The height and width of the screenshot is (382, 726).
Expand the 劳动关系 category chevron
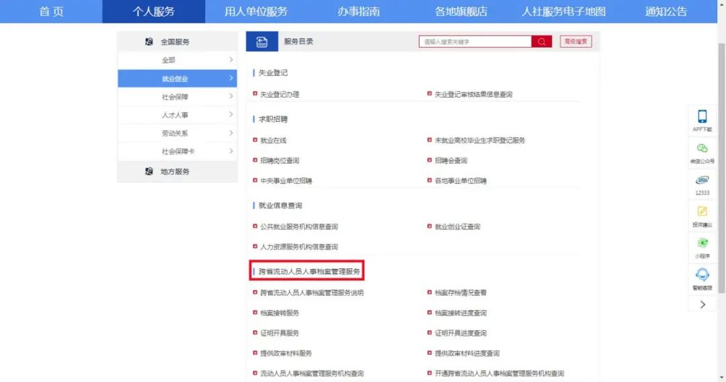[x=231, y=133]
